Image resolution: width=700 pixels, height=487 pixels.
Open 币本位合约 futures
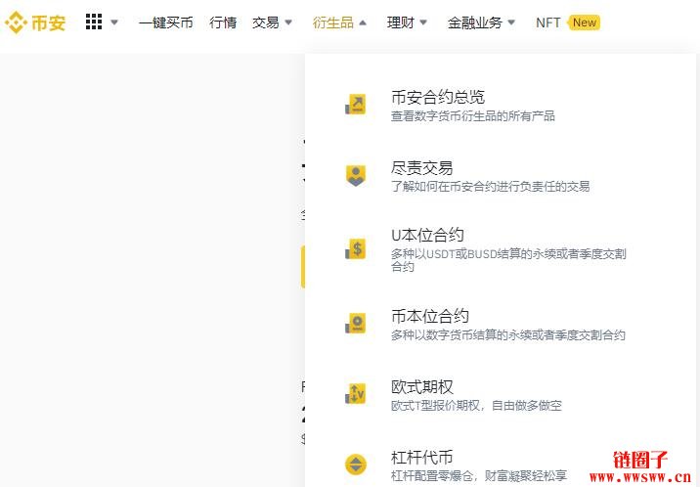click(430, 316)
